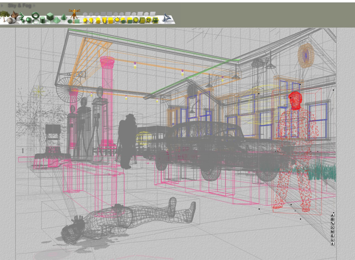The width and height of the screenshot is (355, 260).
Task: Add a stone object to the scene
Action: click(x=10, y=20)
